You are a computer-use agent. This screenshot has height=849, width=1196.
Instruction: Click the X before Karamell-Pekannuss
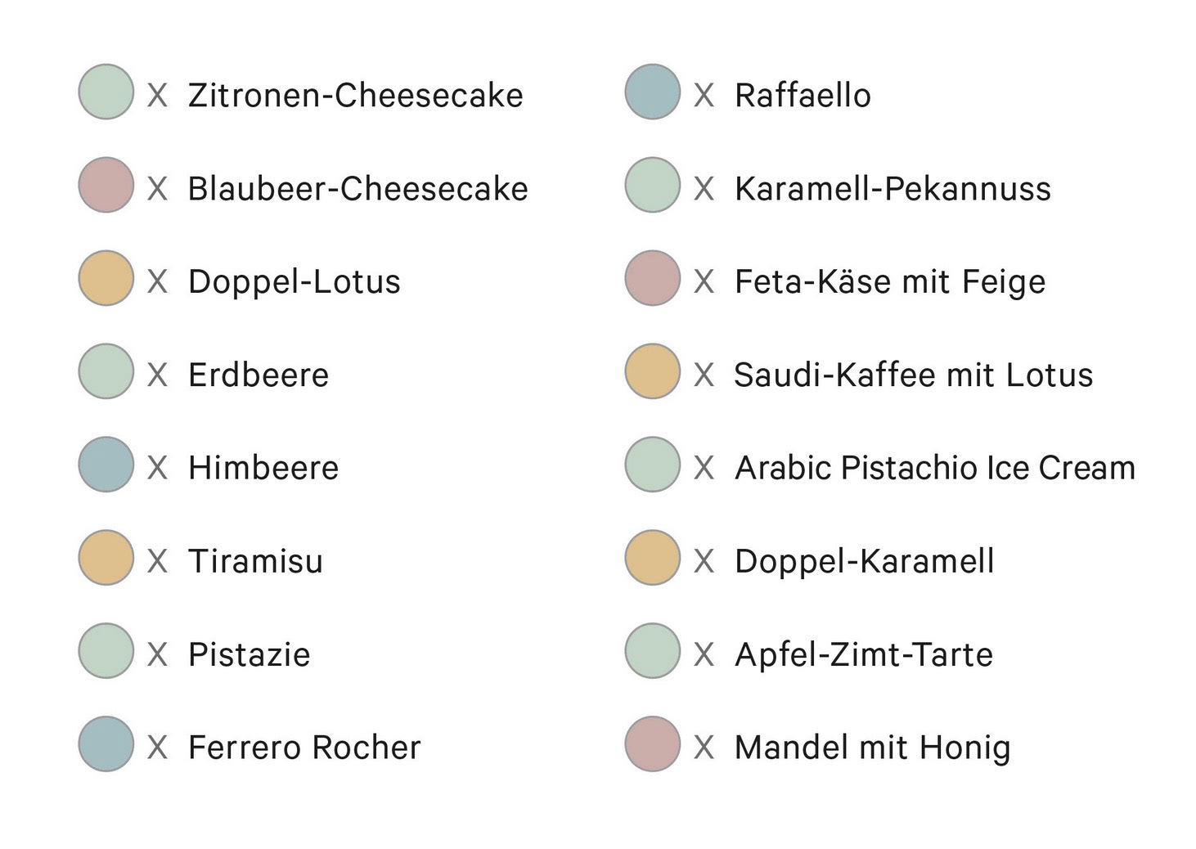pos(704,189)
